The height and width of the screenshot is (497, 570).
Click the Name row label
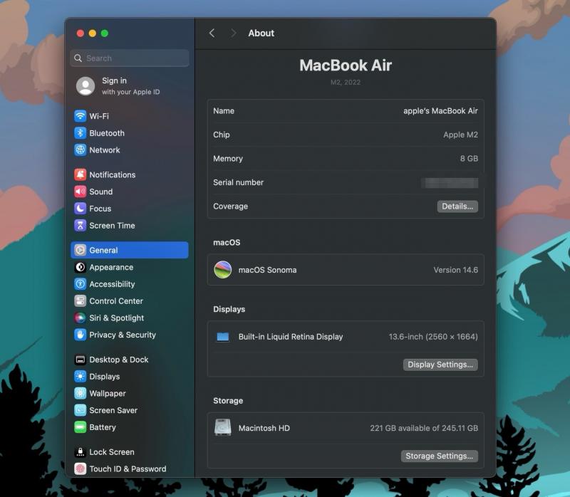[224, 111]
